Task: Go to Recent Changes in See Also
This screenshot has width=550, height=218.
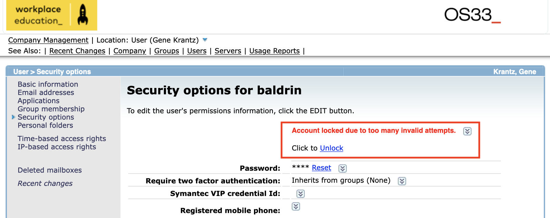Action: coord(77,51)
